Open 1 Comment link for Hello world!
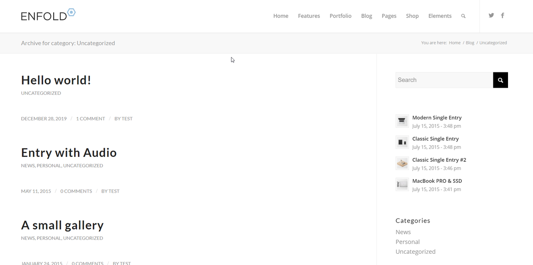 point(90,119)
